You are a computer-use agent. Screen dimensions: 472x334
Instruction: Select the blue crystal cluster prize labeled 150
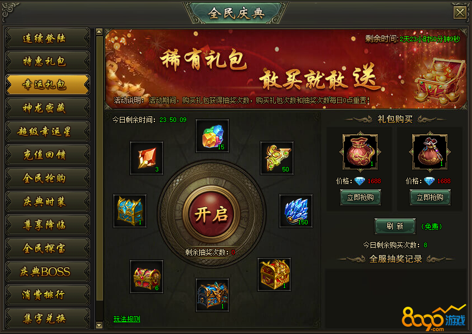point(296,211)
